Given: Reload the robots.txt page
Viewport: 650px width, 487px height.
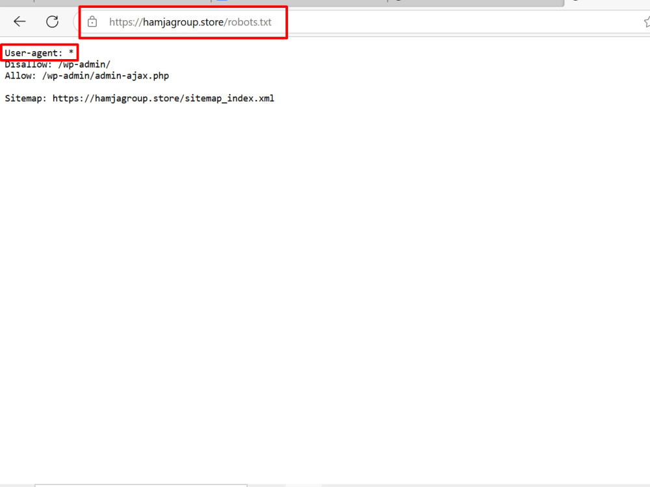Looking at the screenshot, I should click(x=52, y=21).
